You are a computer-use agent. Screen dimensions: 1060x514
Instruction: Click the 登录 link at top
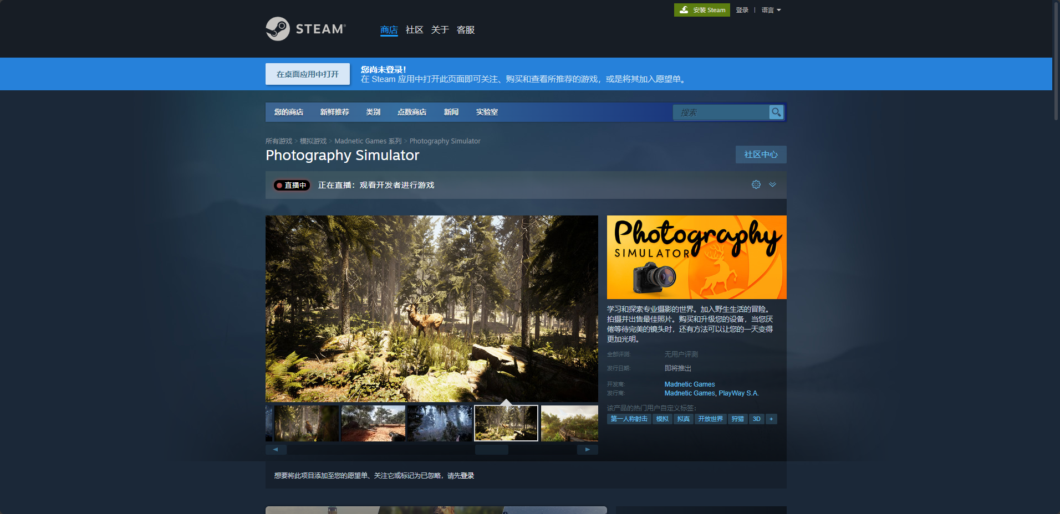tap(742, 10)
